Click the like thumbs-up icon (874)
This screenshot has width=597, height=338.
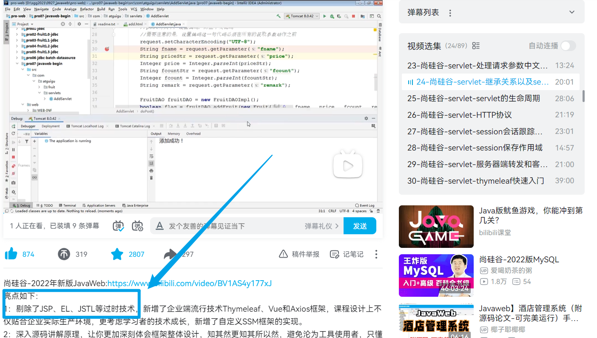click(x=11, y=254)
